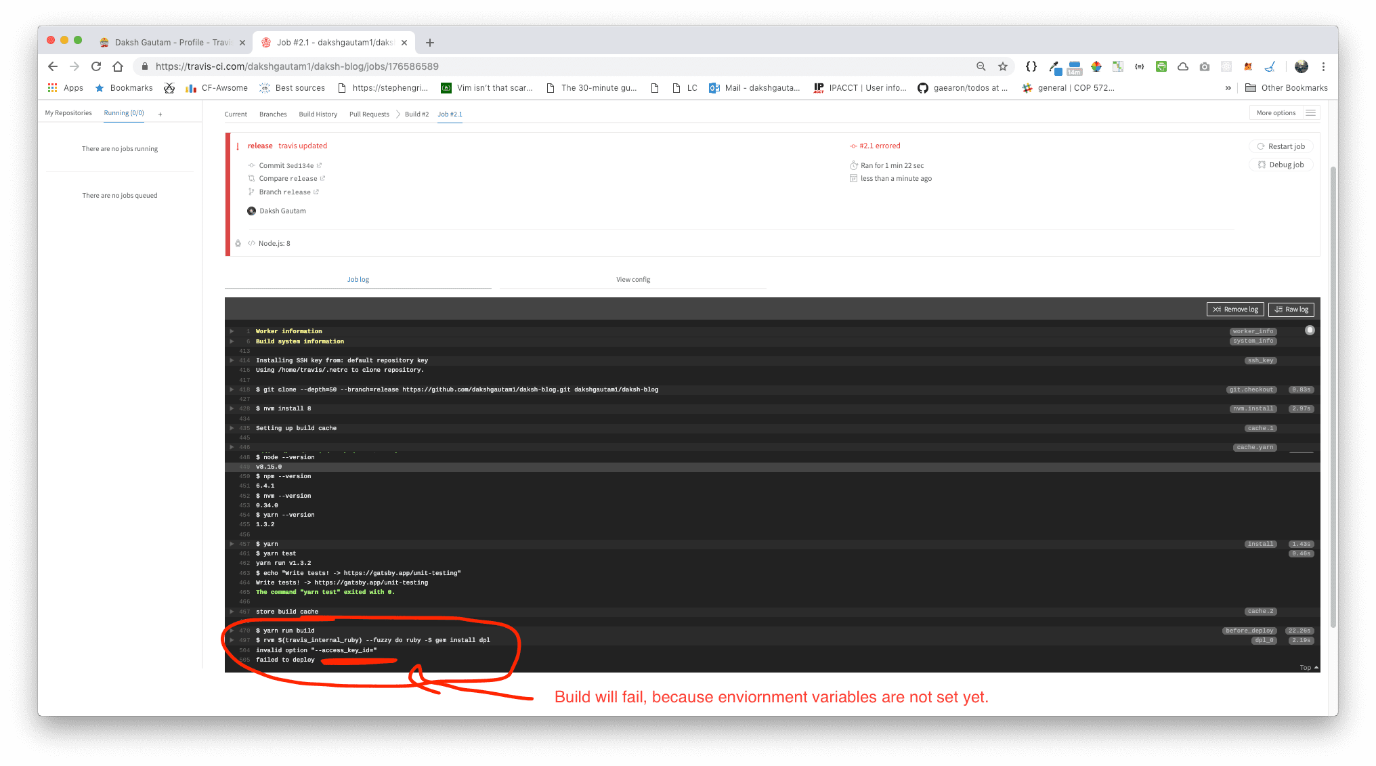This screenshot has width=1376, height=766.
Task: Expand the Setting up build cache fold
Action: (x=232, y=428)
